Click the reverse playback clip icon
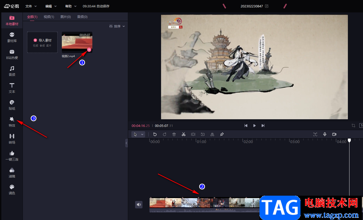The image size is (363, 220). 203,134
